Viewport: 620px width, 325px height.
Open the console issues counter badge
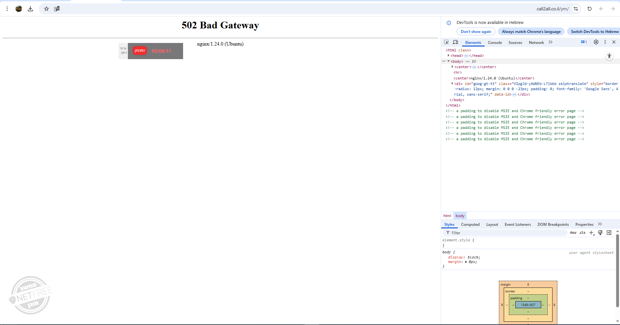[584, 42]
